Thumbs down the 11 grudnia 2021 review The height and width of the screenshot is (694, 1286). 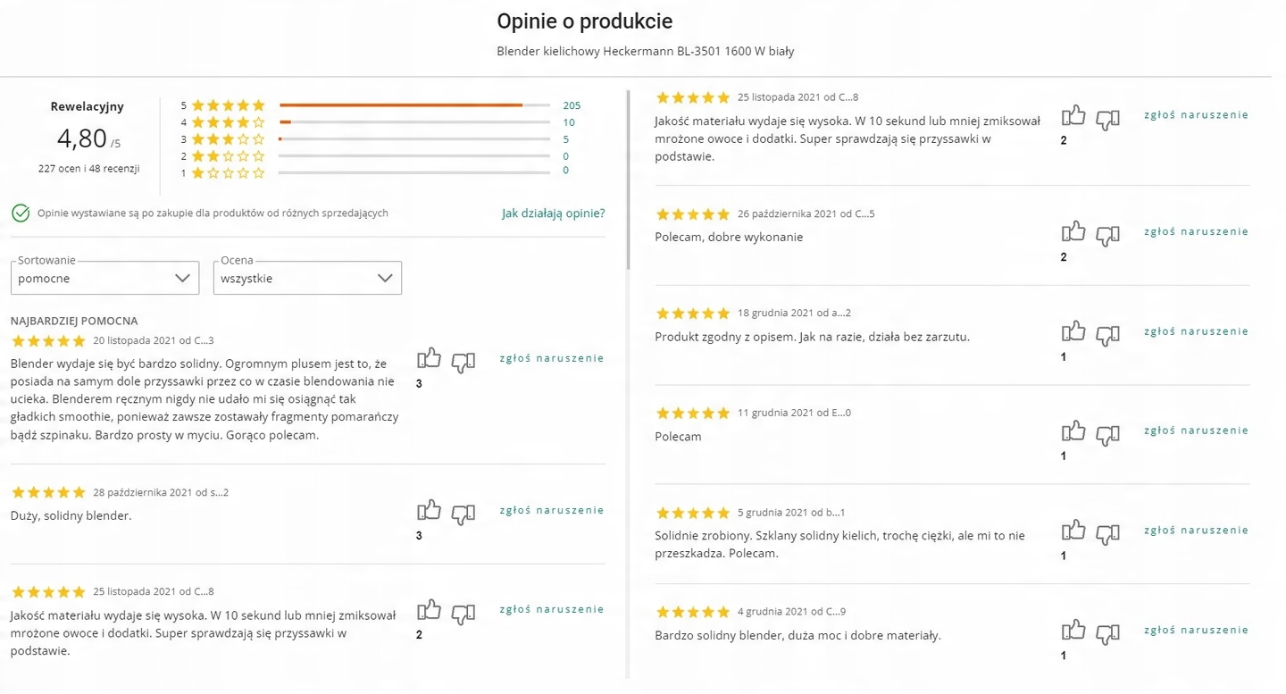[1107, 434]
